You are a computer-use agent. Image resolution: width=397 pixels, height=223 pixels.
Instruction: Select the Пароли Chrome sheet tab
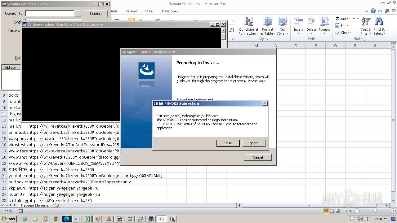pos(34,205)
